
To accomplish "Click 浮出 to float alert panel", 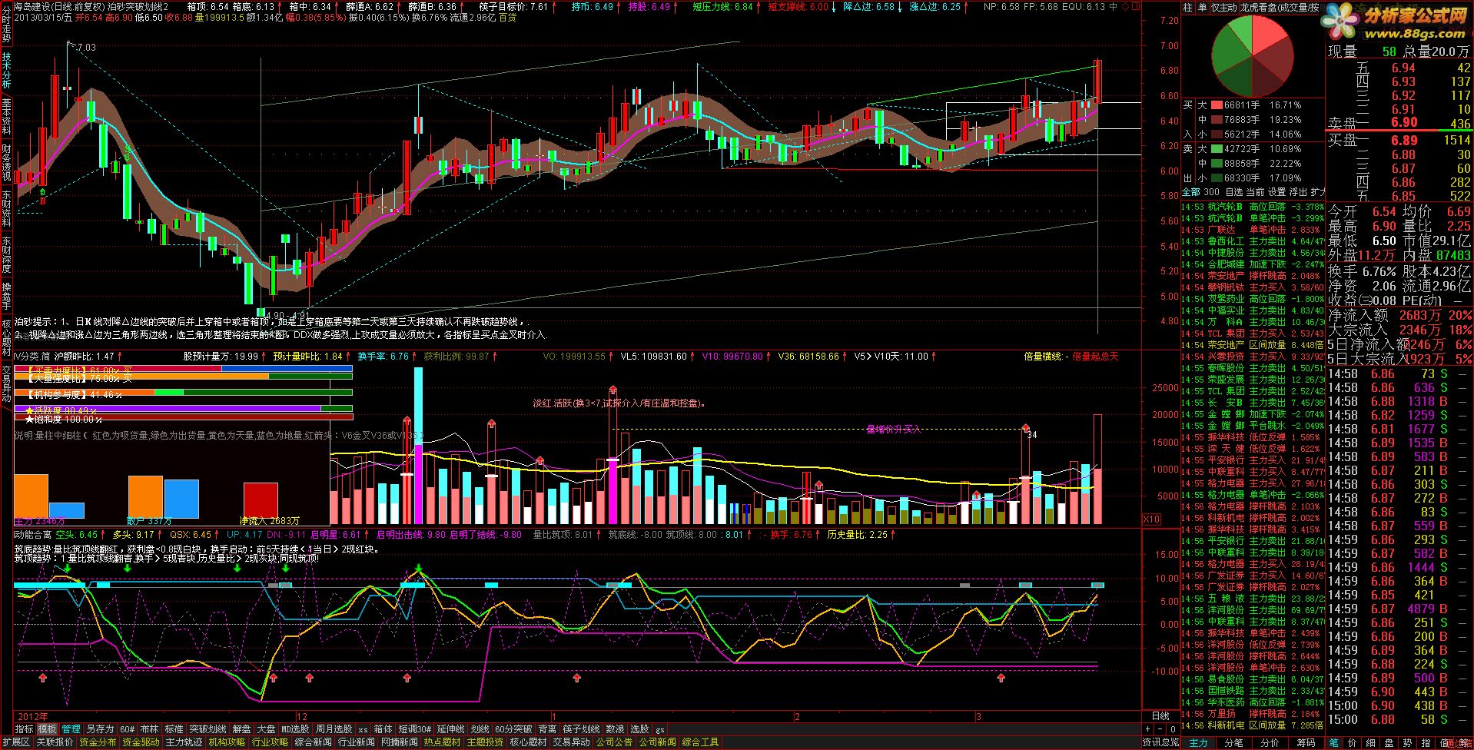I will (x=1297, y=191).
